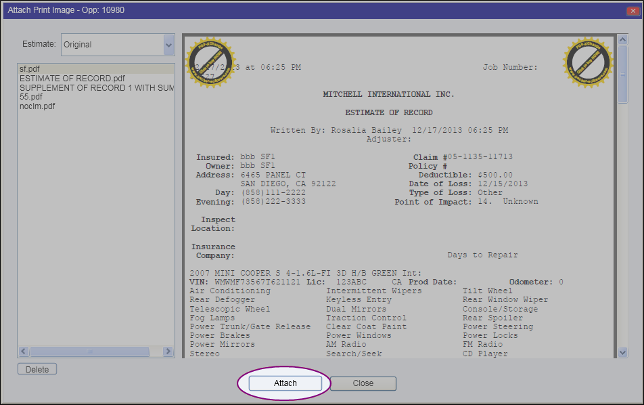Click preview scroll down arrow
The height and width of the screenshot is (405, 644).
[x=622, y=352]
